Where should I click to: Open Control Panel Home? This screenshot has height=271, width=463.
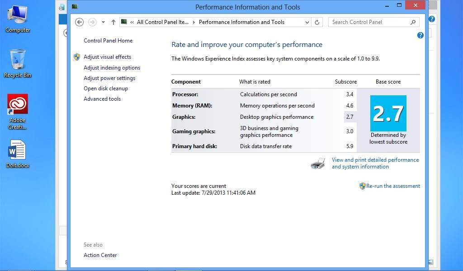coord(108,41)
